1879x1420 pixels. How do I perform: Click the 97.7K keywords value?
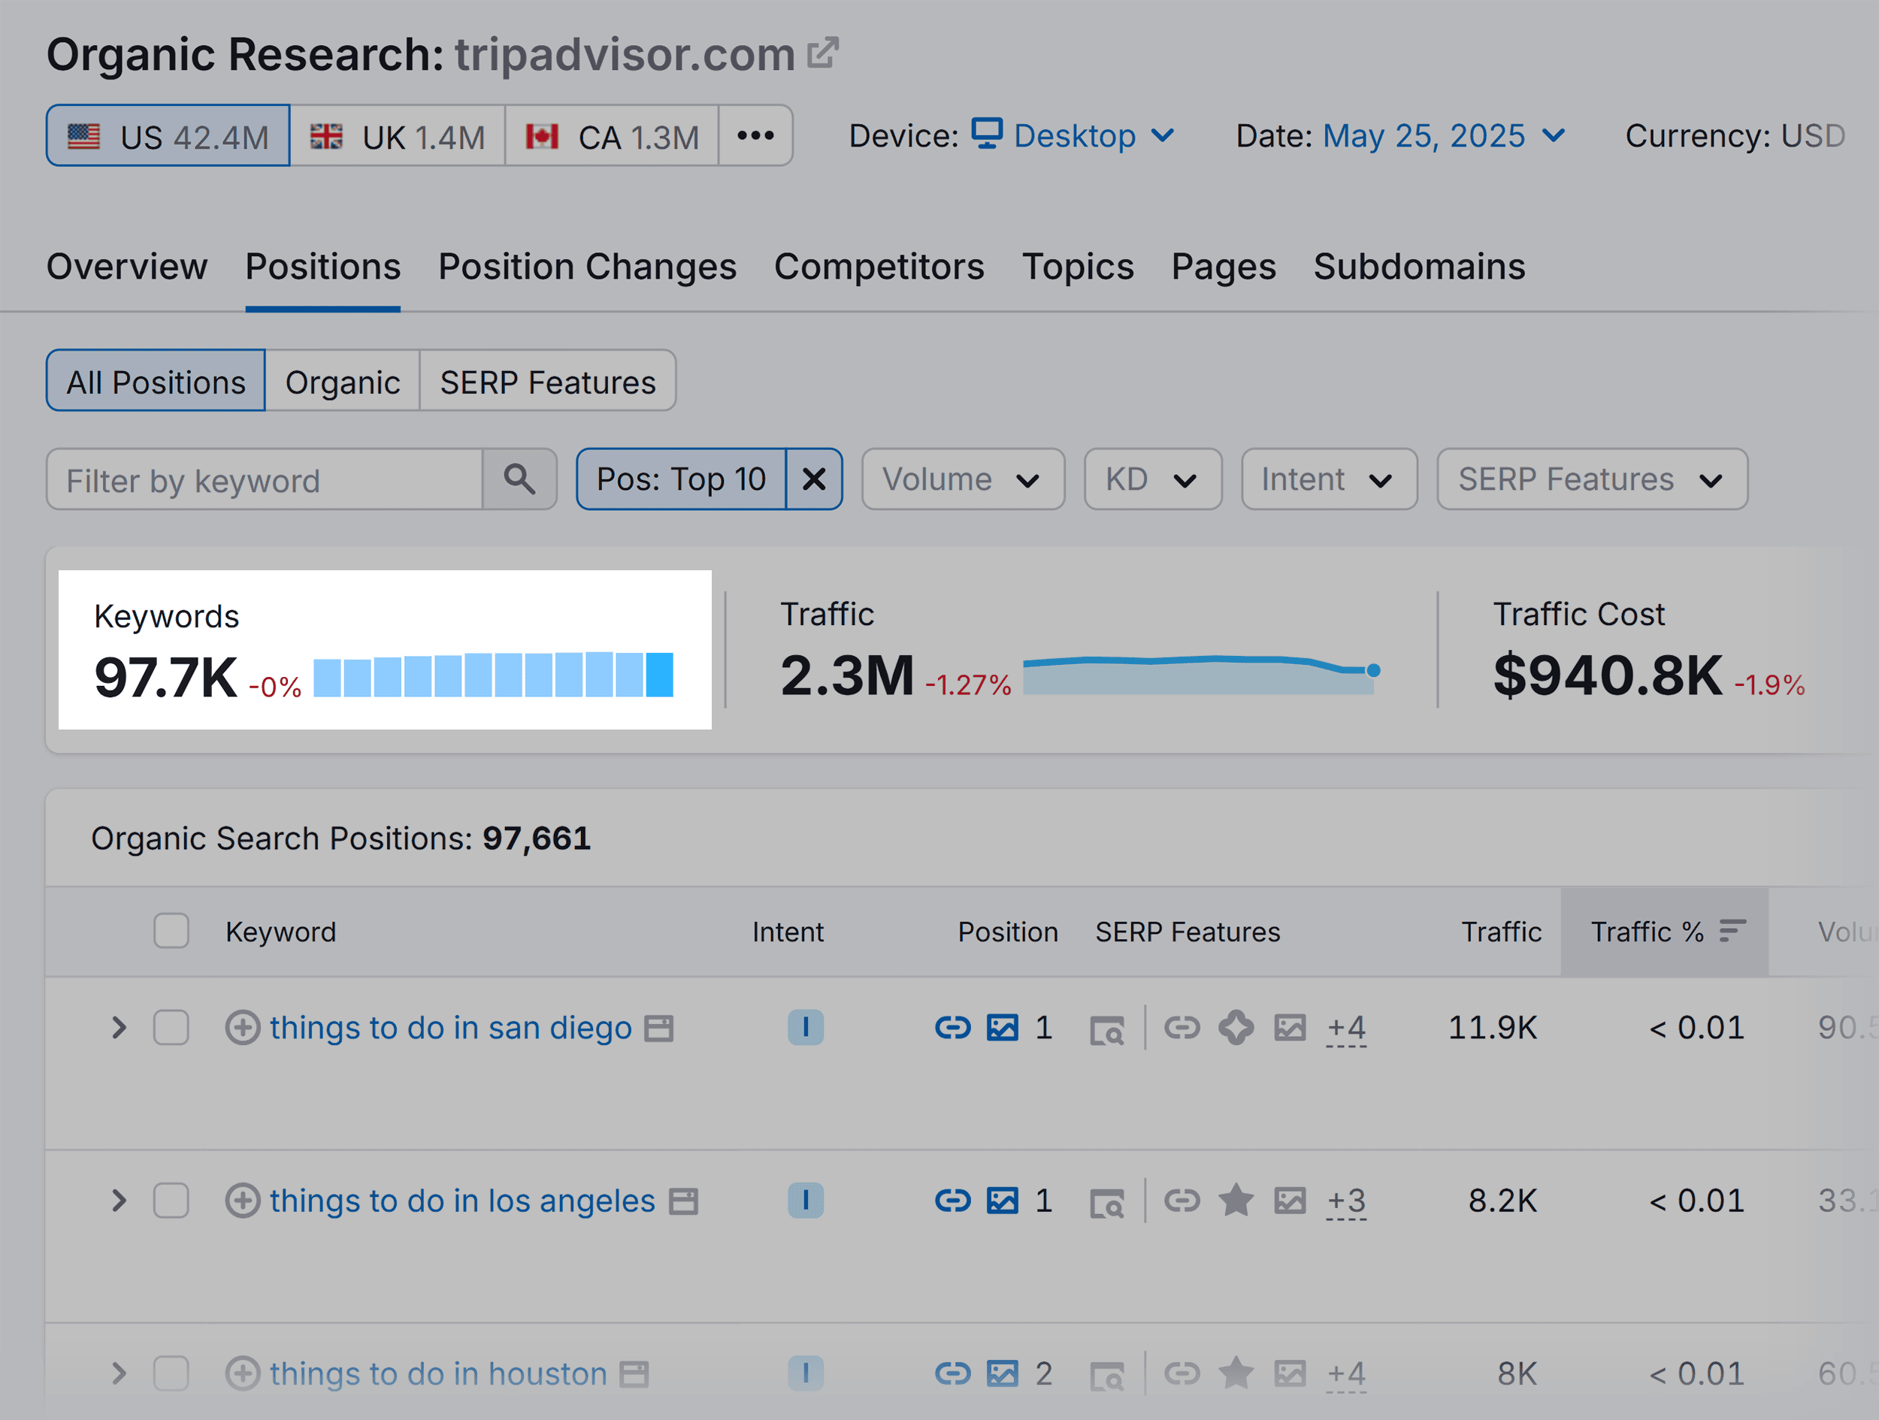[x=165, y=678]
